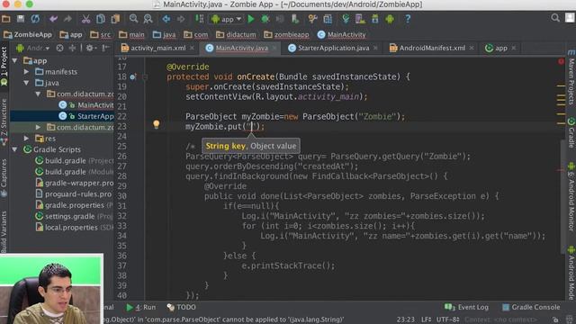Open Android Device Monitor icon

(390, 19)
